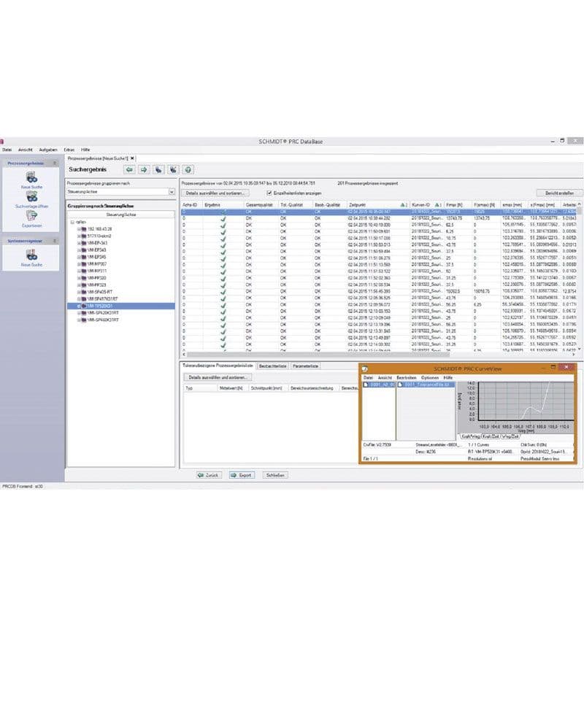584x710 pixels.
Task: Click folder icon of VM-SP405-RT
Action: coord(84,292)
